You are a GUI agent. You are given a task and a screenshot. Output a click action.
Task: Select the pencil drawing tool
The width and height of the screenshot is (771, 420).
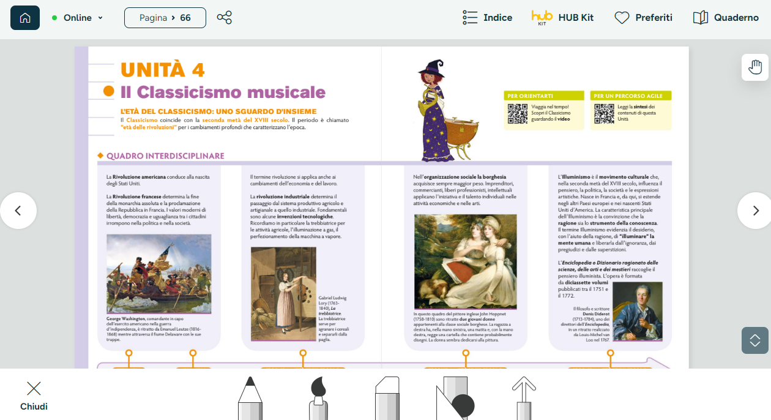pos(250,398)
